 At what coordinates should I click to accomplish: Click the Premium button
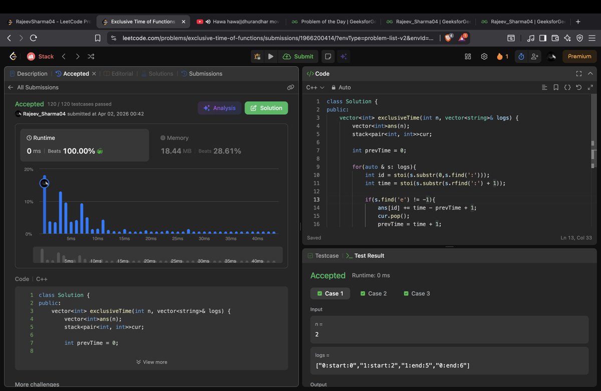point(579,57)
